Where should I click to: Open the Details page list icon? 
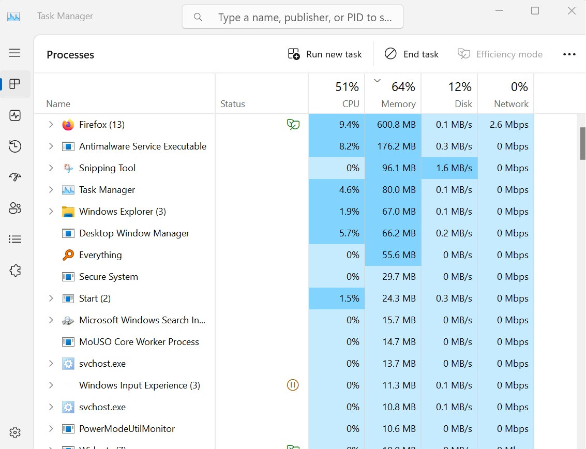click(15, 239)
